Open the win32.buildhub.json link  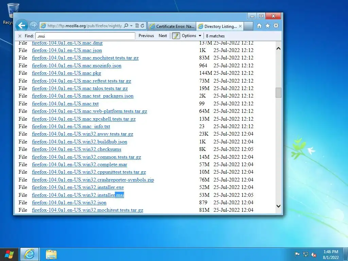[80, 142]
